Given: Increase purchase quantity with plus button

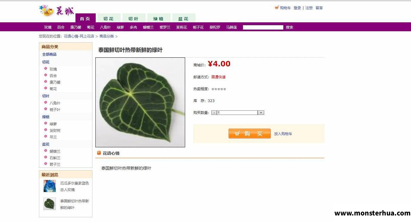Looking at the screenshot, I should click(x=261, y=113).
